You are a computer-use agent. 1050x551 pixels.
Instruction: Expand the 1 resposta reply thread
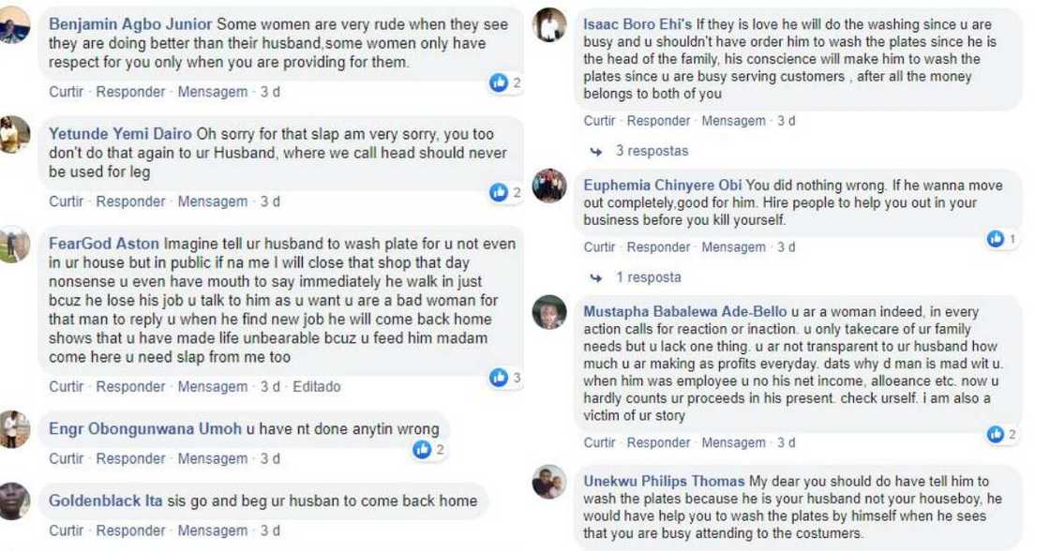(x=649, y=277)
